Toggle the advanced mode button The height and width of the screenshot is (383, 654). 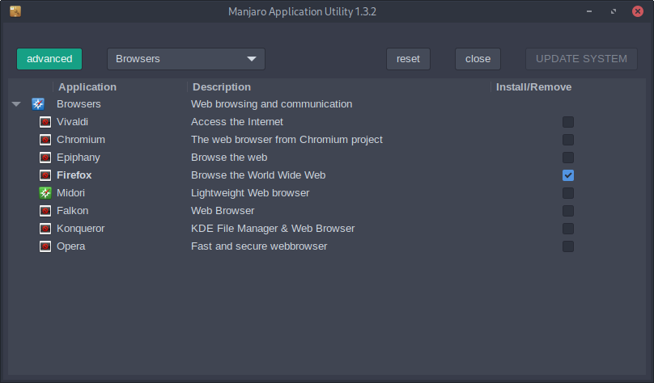[49, 59]
